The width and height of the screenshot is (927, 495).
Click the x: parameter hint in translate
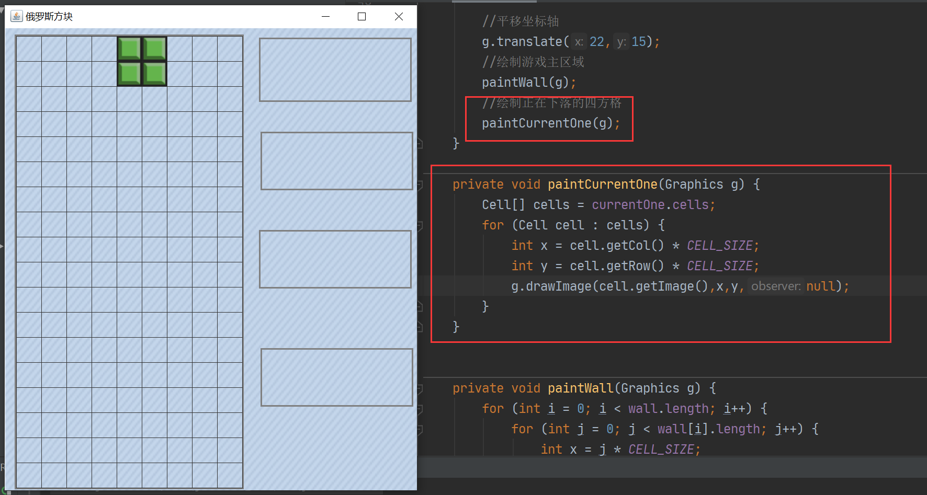pos(579,42)
